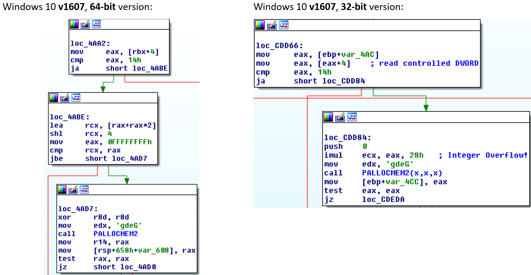
Task: Click the loc_CDEDA jump target
Action: tap(383, 200)
